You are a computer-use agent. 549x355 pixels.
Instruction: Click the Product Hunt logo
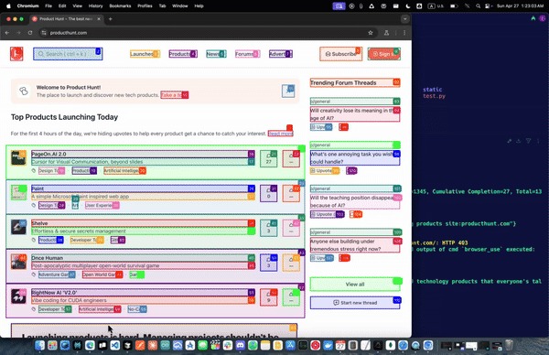click(x=16, y=54)
